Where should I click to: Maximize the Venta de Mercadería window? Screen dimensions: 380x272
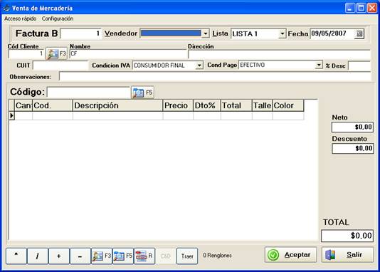361,8
